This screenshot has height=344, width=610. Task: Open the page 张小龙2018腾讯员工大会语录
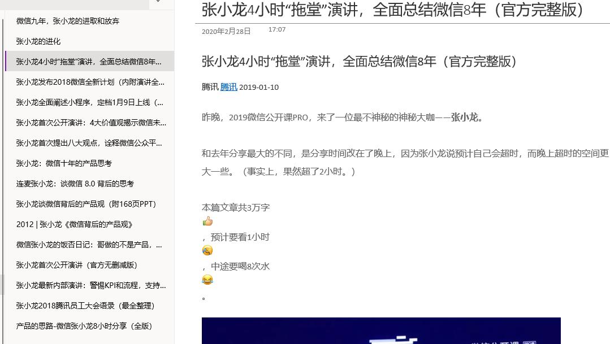[x=85, y=306]
